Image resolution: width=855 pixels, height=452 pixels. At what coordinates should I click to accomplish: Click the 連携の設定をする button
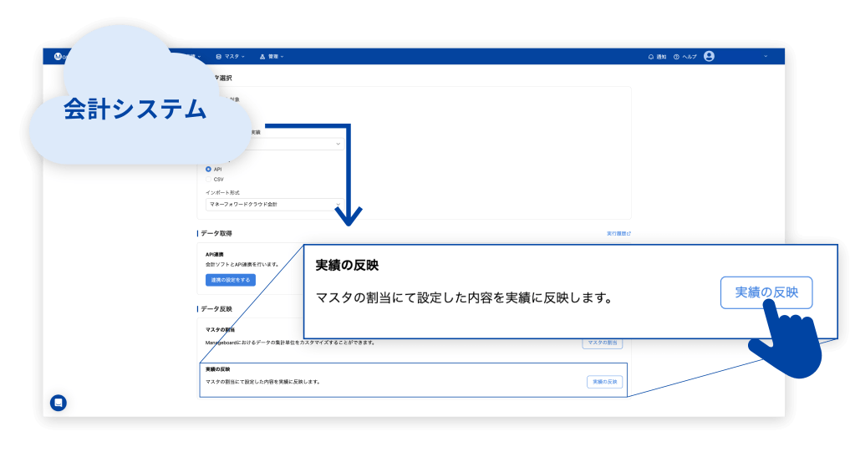tap(230, 280)
